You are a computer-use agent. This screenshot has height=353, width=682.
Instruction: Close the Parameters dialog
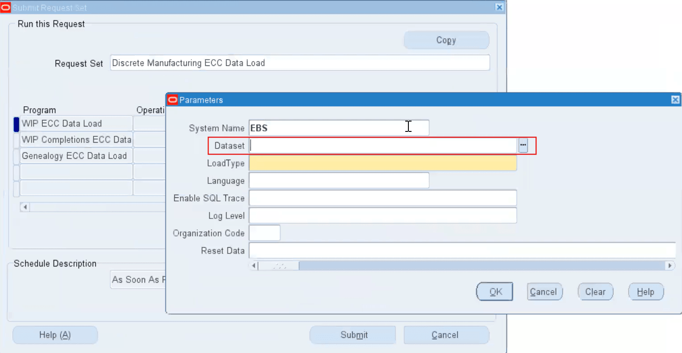coord(675,100)
